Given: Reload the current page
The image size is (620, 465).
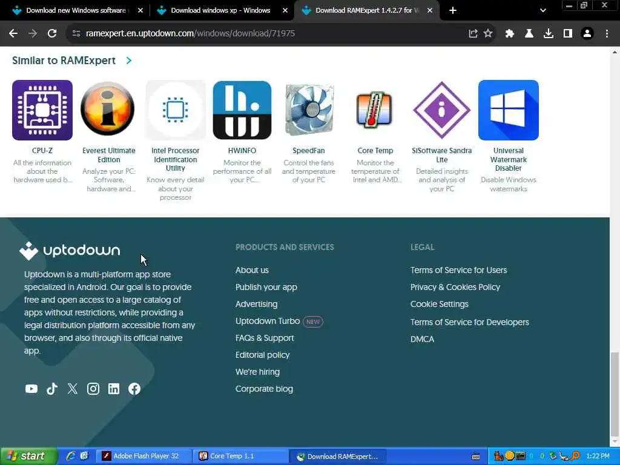Looking at the screenshot, I should pyautogui.click(x=52, y=33).
